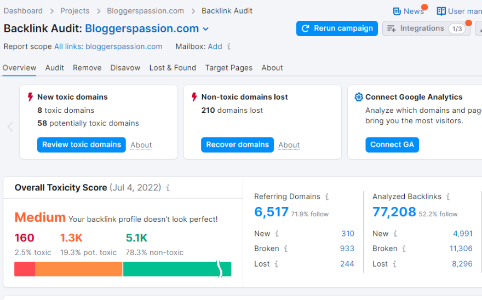Click the Analyzed Backlinks info icon
The height and width of the screenshot is (300, 482).
point(448,197)
